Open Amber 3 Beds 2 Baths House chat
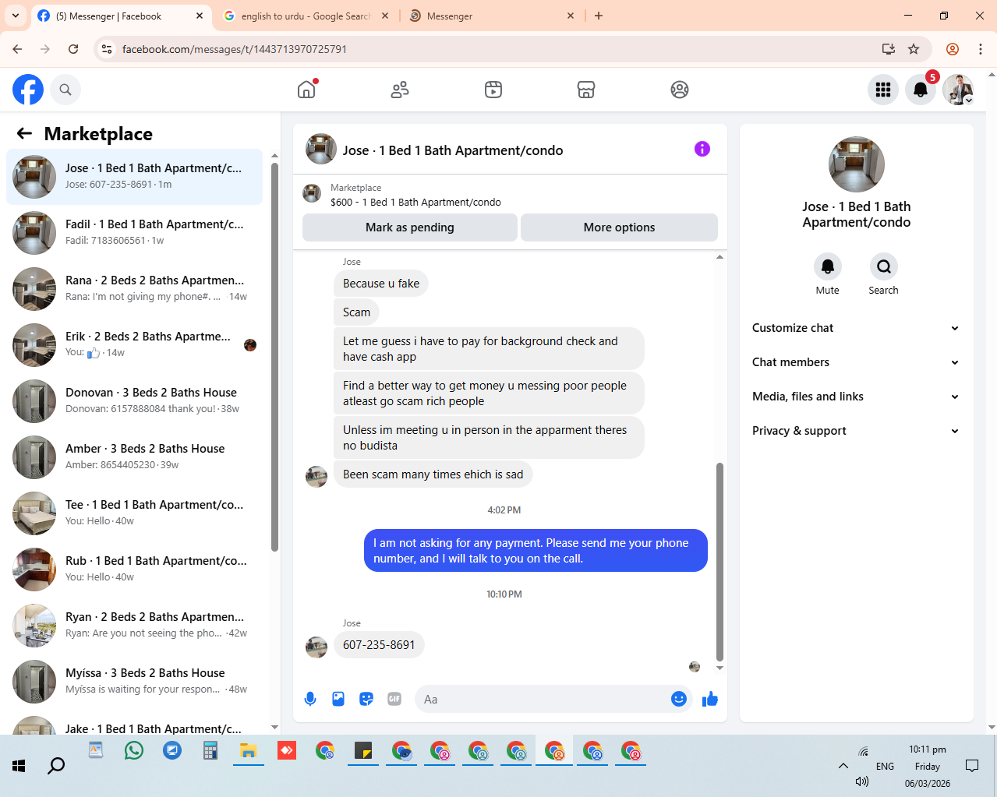 134,457
